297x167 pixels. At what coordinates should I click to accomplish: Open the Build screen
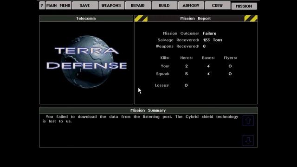click(x=164, y=6)
